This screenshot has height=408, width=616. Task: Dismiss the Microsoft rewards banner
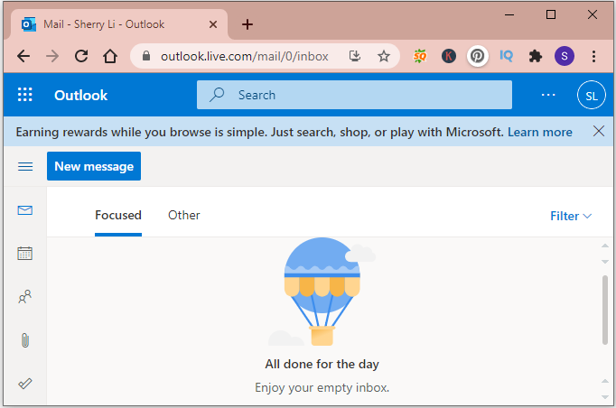click(x=599, y=131)
